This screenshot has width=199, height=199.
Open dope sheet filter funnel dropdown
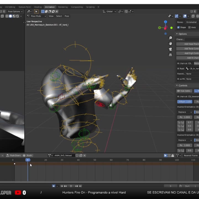(x=178, y=155)
